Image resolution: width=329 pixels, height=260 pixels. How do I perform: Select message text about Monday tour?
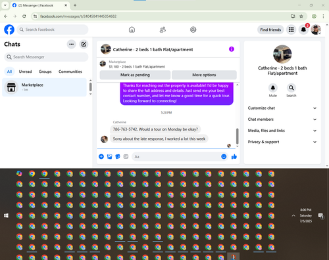click(155, 129)
